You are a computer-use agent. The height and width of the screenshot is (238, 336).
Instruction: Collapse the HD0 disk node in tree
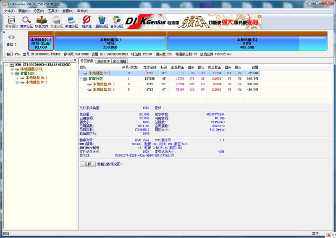[x=7, y=65]
